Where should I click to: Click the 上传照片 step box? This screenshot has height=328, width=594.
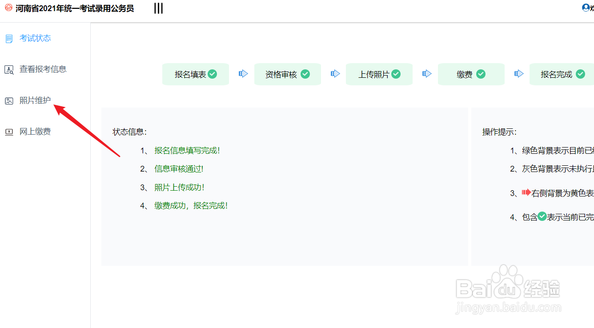coord(379,74)
